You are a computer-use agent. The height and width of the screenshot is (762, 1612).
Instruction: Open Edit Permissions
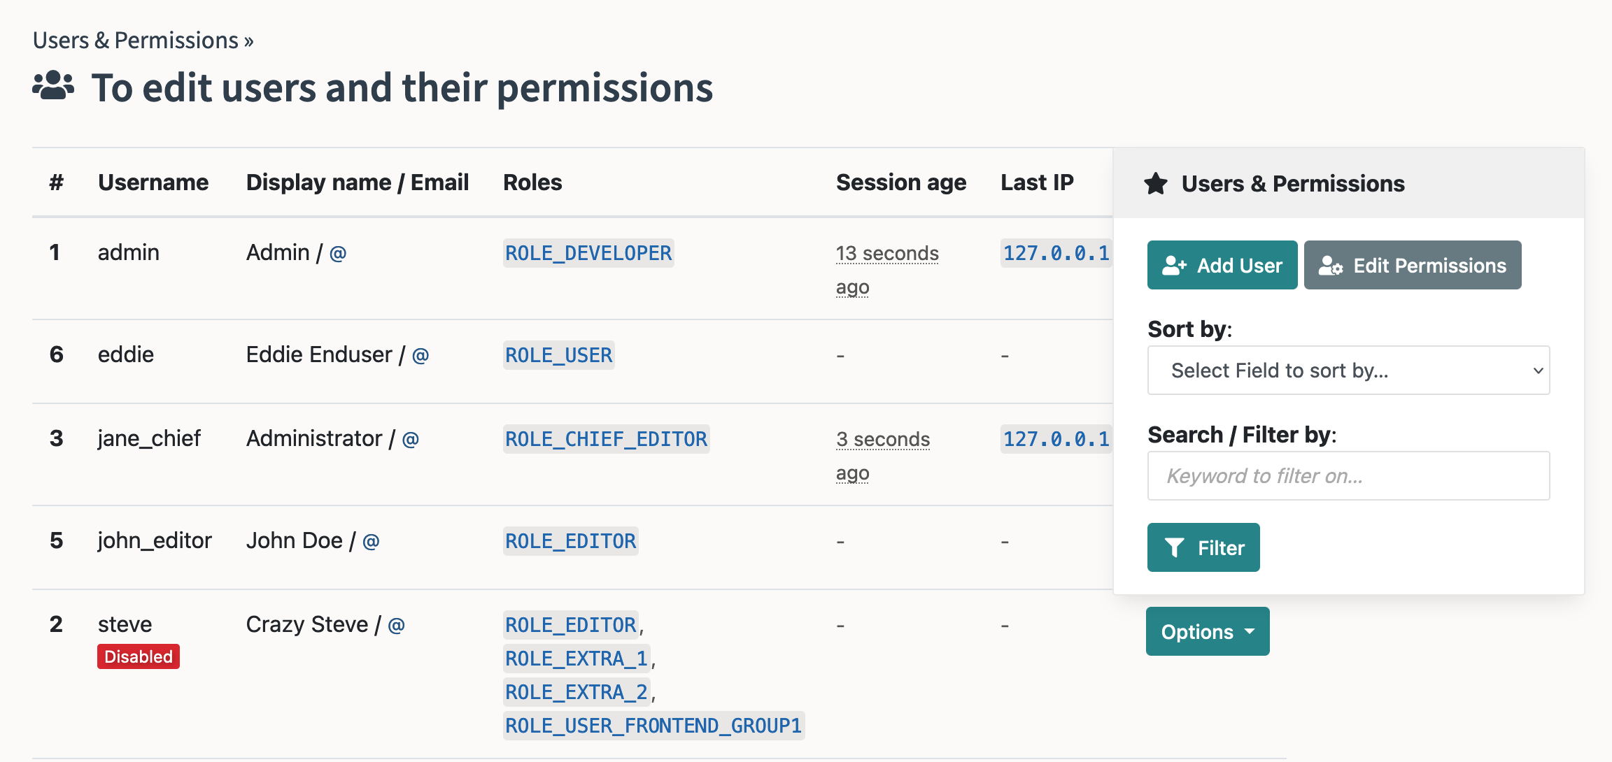(1412, 266)
